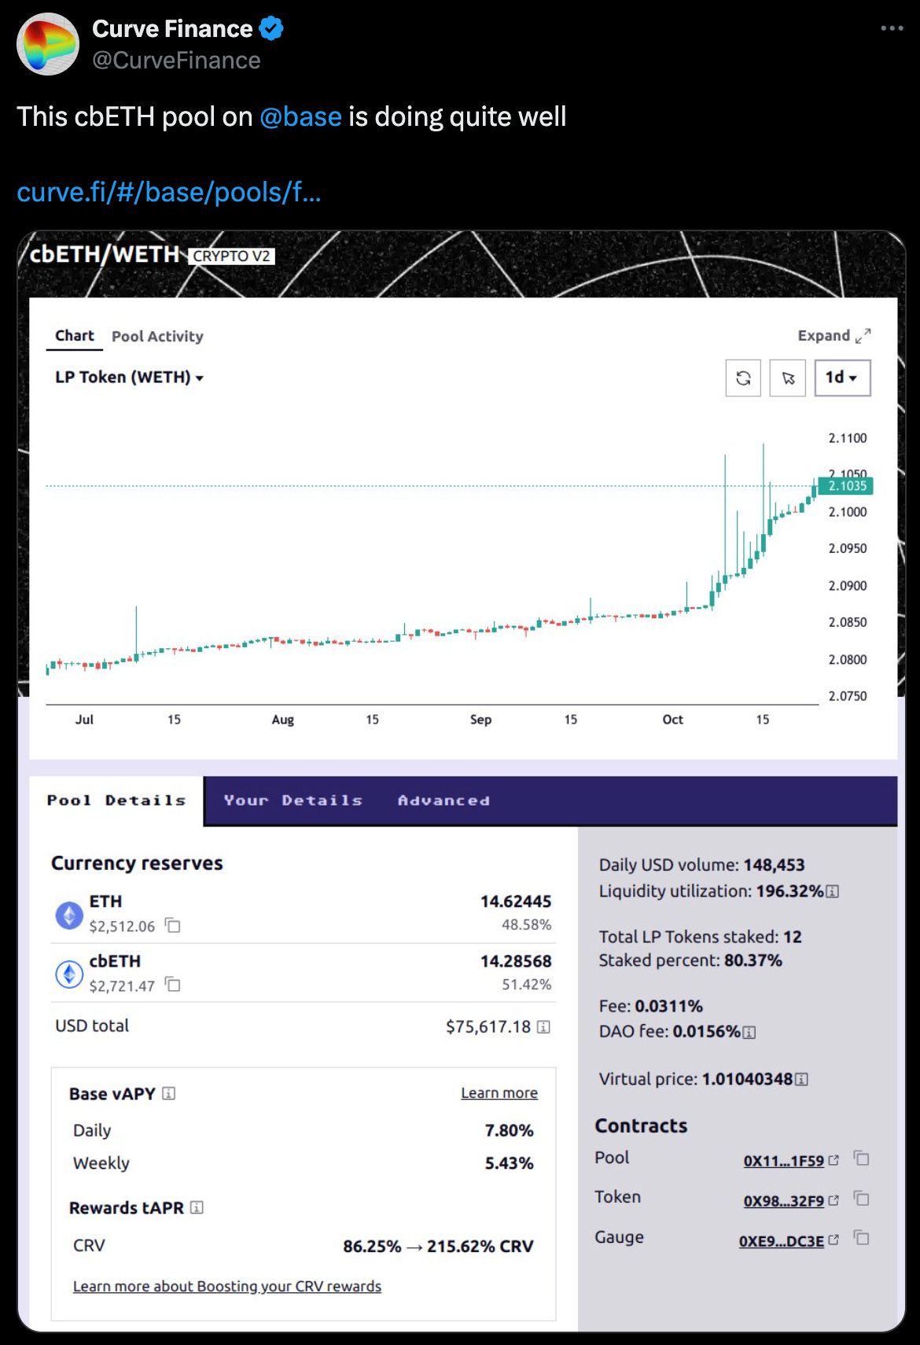Select the Pool Details tab
Image resolution: width=920 pixels, height=1345 pixels.
pyautogui.click(x=116, y=801)
